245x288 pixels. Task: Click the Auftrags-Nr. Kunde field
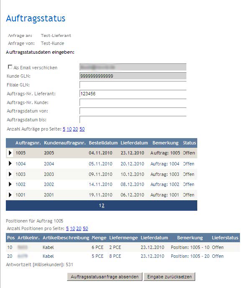point(133,102)
